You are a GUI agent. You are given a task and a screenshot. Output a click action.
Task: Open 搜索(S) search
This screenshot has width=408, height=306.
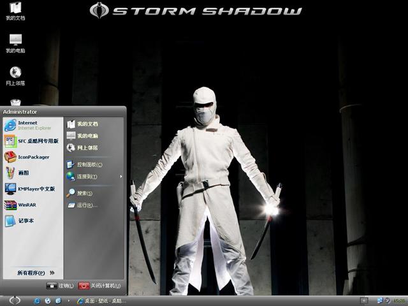tap(80, 193)
